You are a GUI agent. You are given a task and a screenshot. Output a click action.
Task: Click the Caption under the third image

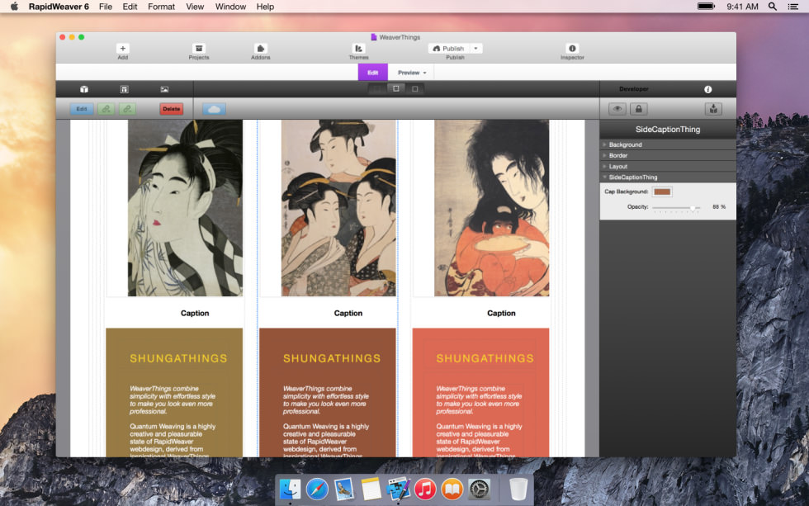tap(502, 313)
